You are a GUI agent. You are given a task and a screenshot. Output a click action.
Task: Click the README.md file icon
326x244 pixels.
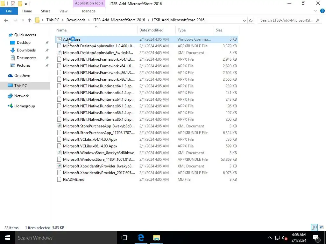point(59,179)
